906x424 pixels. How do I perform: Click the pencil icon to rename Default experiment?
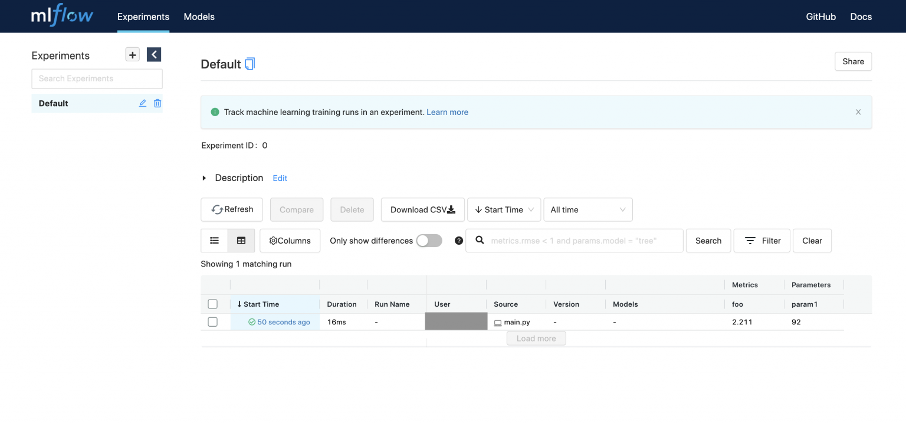click(x=142, y=103)
